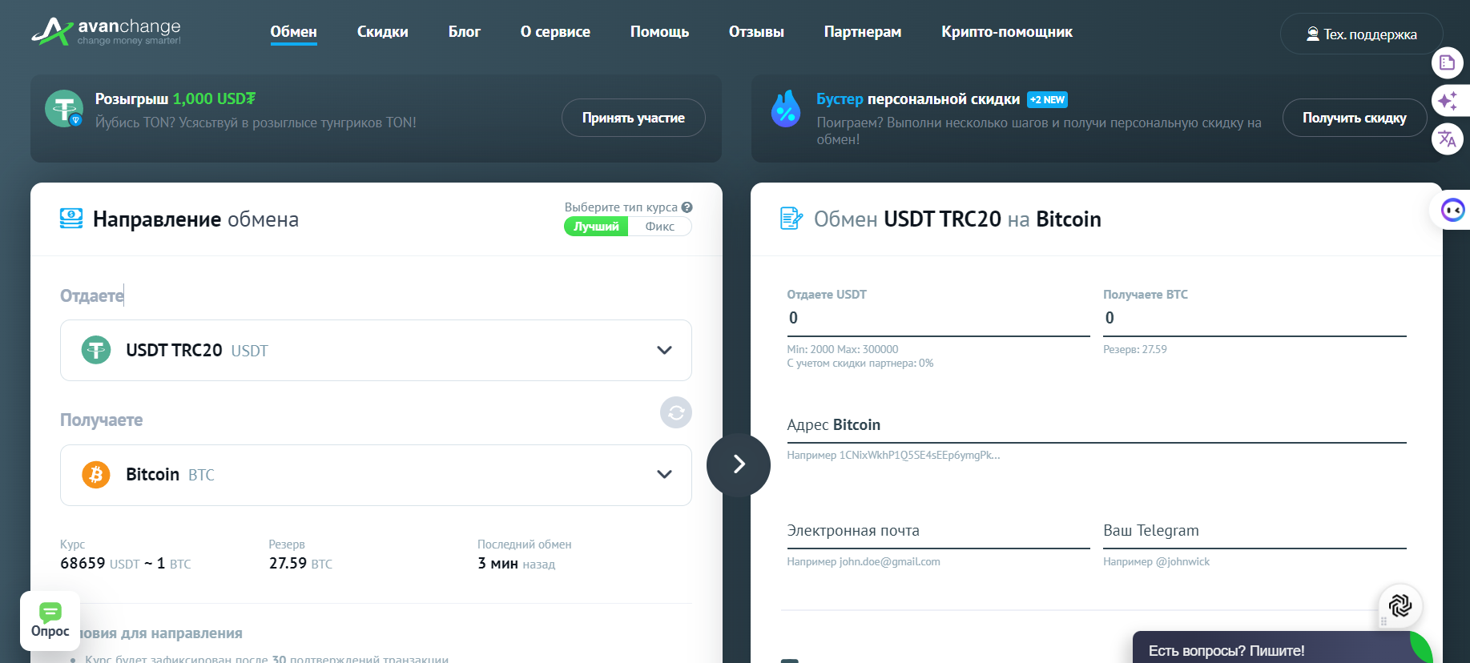Open the Опрос survey chat widget

[x=50, y=621]
